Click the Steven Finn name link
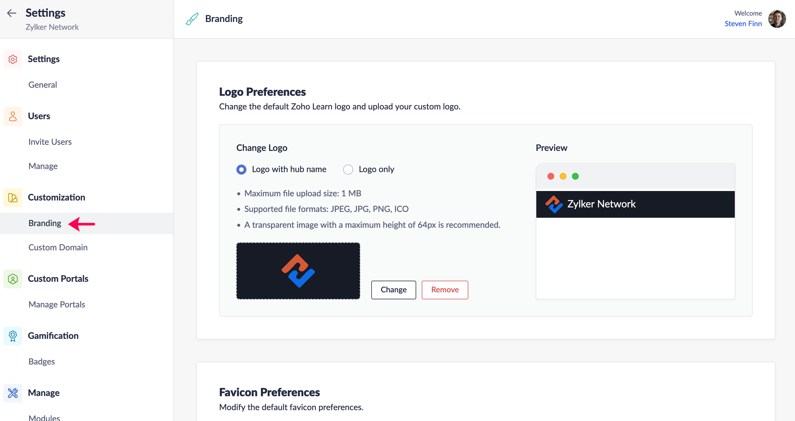Viewport: 795px width, 421px height. pyautogui.click(x=743, y=24)
